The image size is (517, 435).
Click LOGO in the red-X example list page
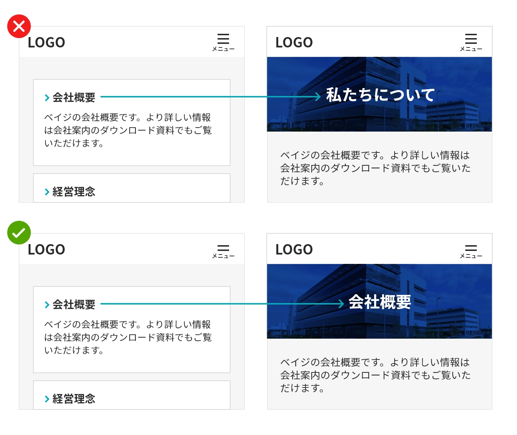(46, 42)
